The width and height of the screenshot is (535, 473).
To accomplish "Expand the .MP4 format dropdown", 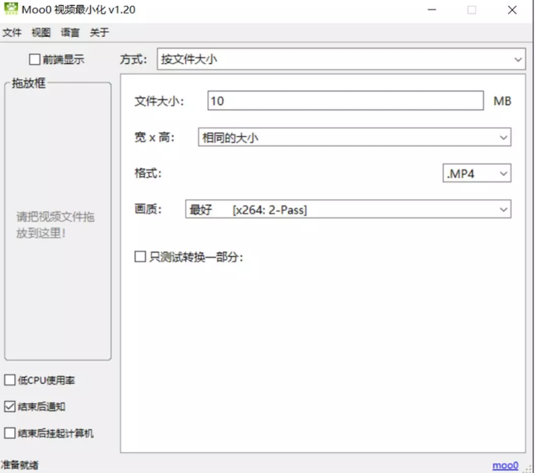I will 476,174.
